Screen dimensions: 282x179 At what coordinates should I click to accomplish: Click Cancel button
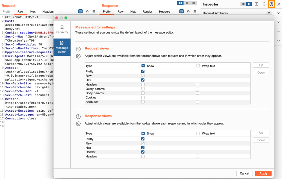244,173
